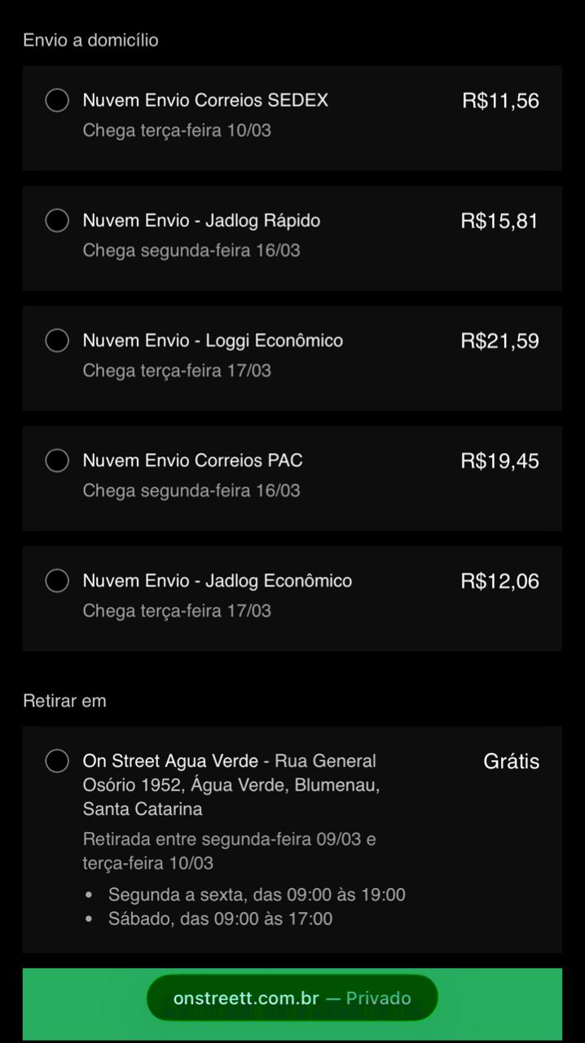
Task: Tap the onstreett.com.br address pill
Action: click(292, 998)
